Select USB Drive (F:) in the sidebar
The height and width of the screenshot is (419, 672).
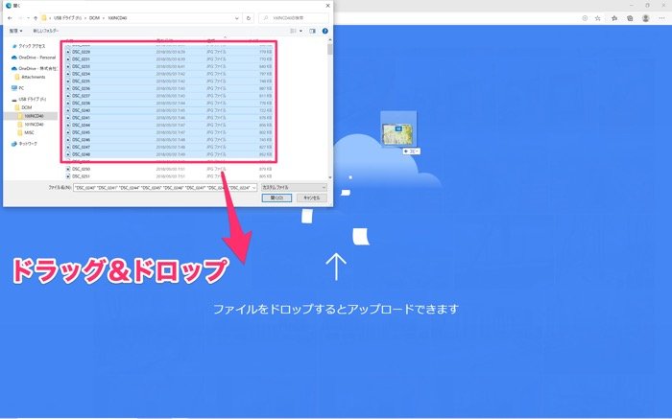point(29,100)
